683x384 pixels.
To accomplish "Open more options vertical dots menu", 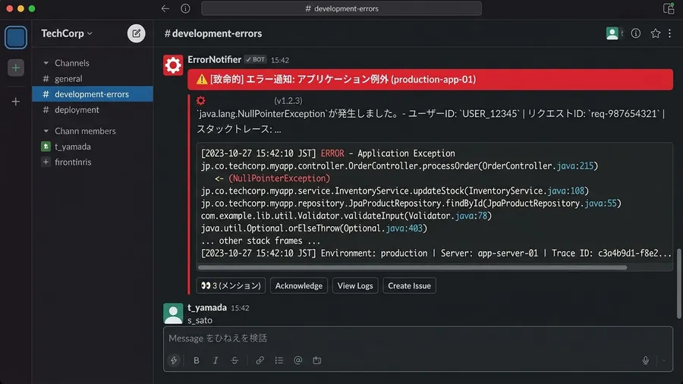I will click(670, 33).
